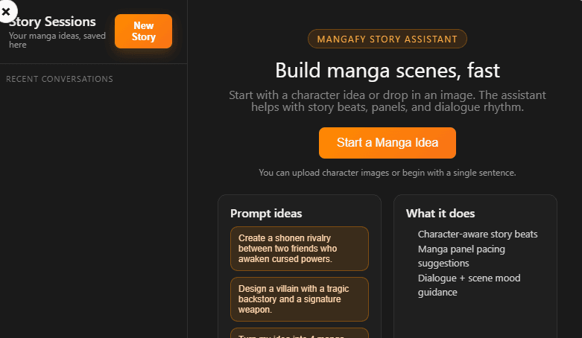Choose the tragic villain backstory prompt
This screenshot has width=582, height=338.
coord(300,299)
